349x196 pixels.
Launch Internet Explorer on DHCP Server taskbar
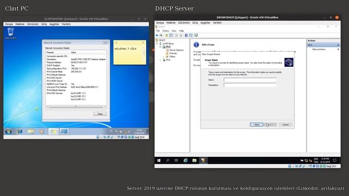tap(185, 160)
